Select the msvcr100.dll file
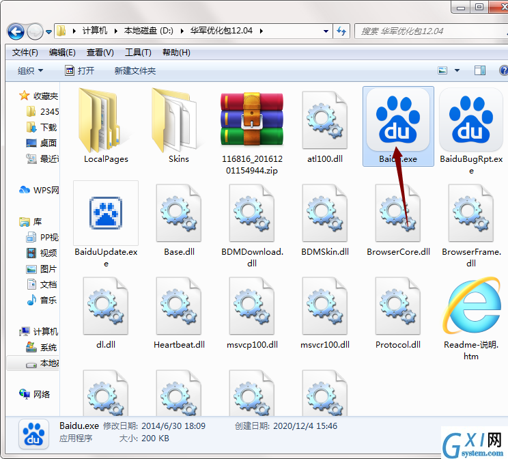 click(x=325, y=312)
